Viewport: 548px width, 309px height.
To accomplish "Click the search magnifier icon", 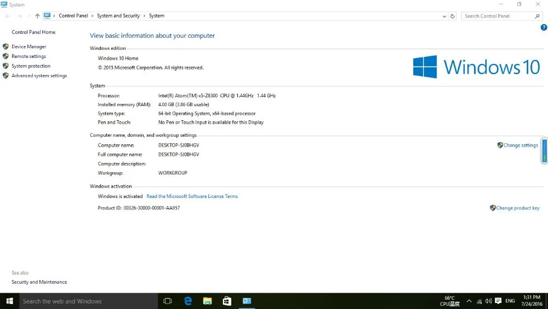I will (x=537, y=16).
